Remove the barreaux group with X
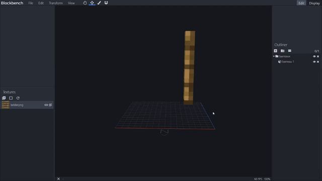Image resolution: width=322 pixels, height=181 pixels. [318, 56]
